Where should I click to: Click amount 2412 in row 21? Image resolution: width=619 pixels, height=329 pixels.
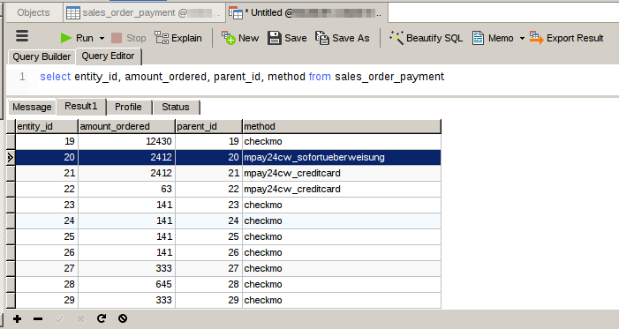127,173
